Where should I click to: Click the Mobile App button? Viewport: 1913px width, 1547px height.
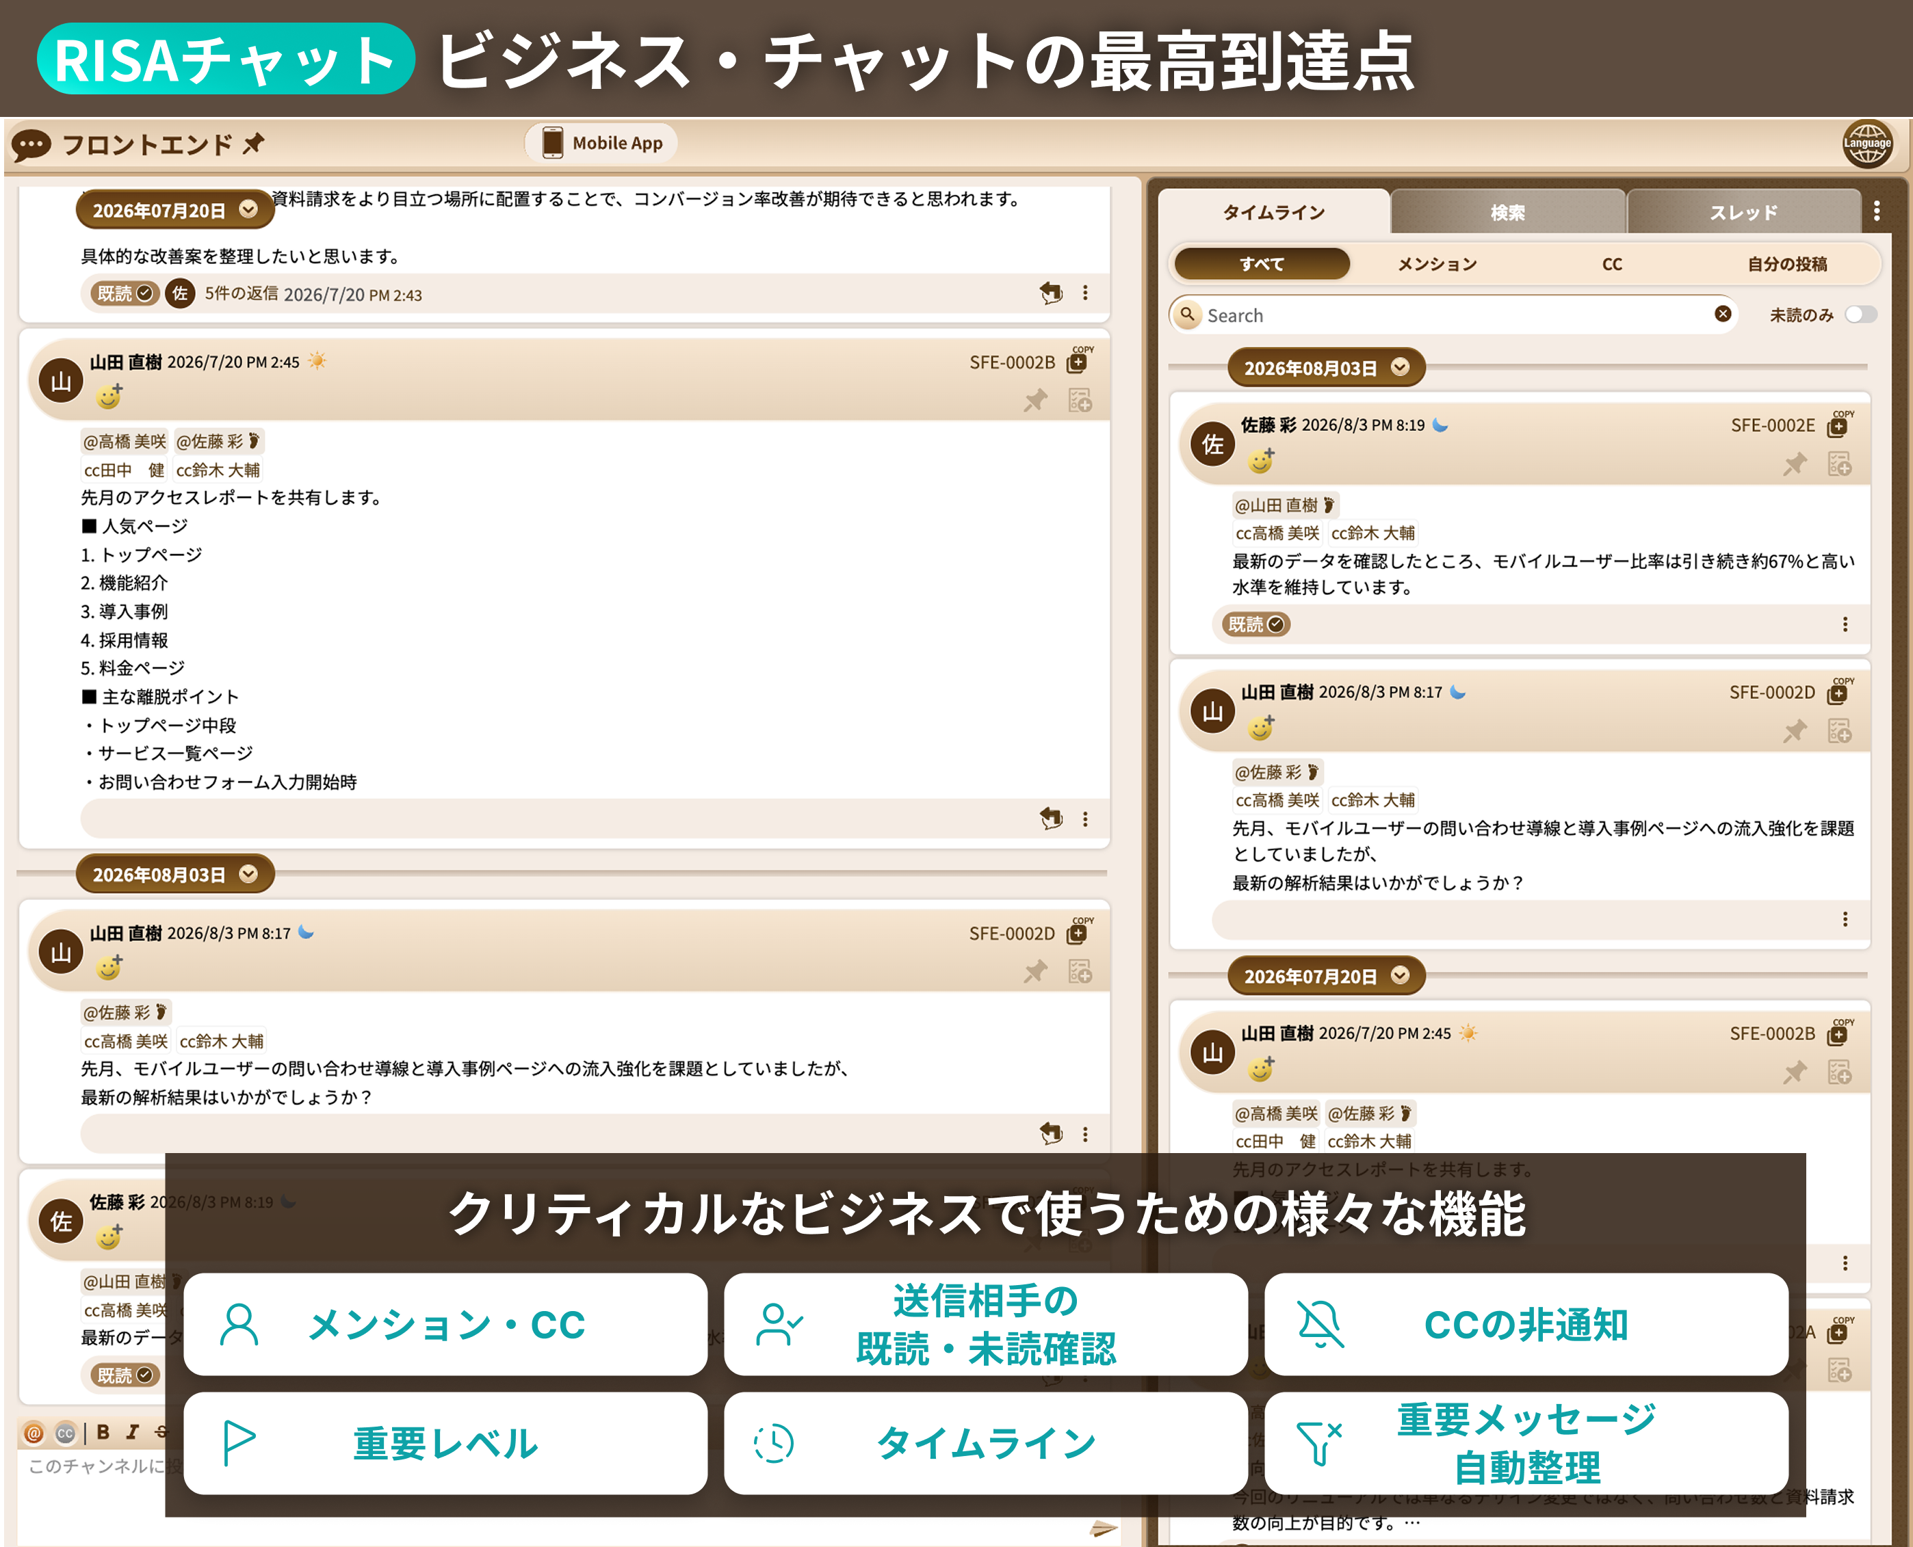coord(601,142)
